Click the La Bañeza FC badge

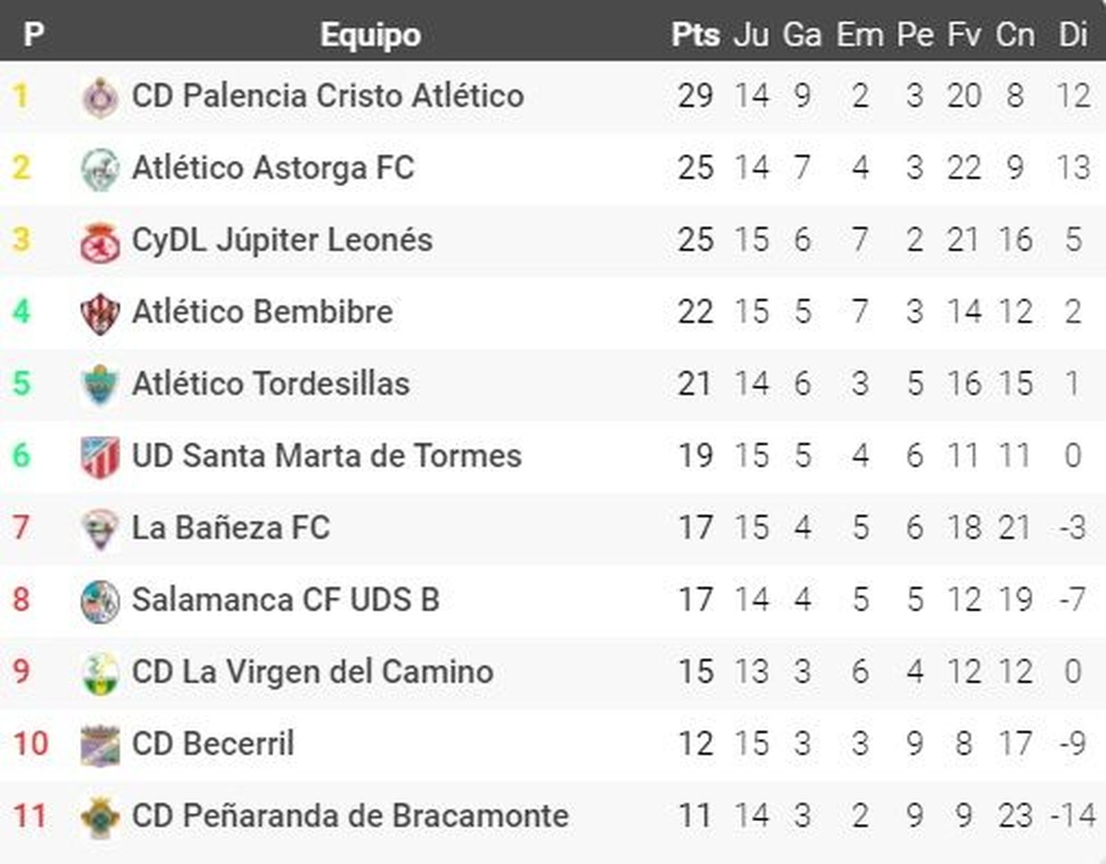point(100,529)
